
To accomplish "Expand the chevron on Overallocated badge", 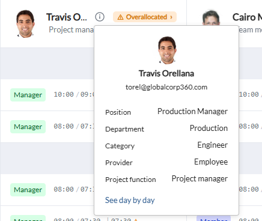I will pos(171,17).
